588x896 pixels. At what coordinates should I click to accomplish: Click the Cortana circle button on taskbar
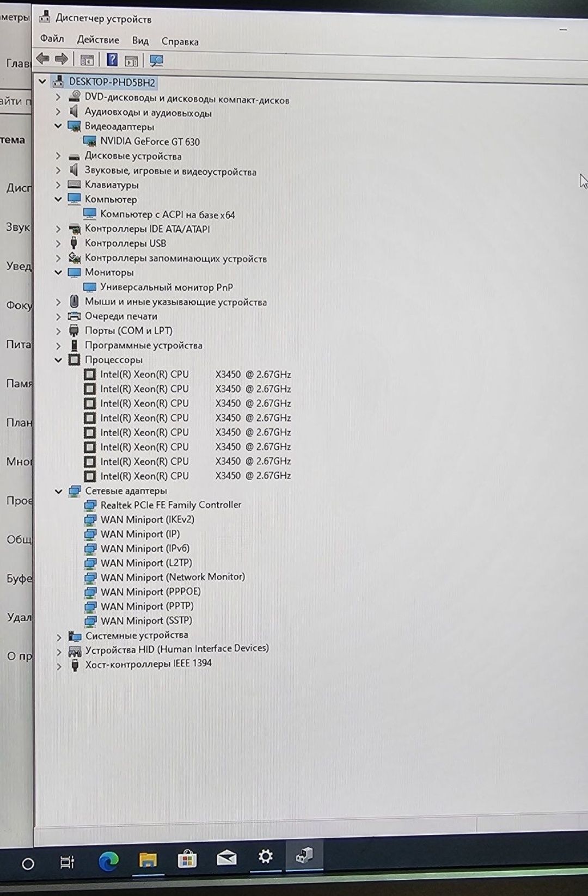(x=28, y=864)
